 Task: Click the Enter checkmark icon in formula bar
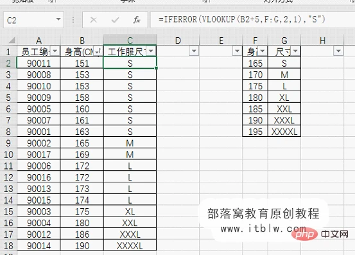pyautogui.click(x=115, y=20)
